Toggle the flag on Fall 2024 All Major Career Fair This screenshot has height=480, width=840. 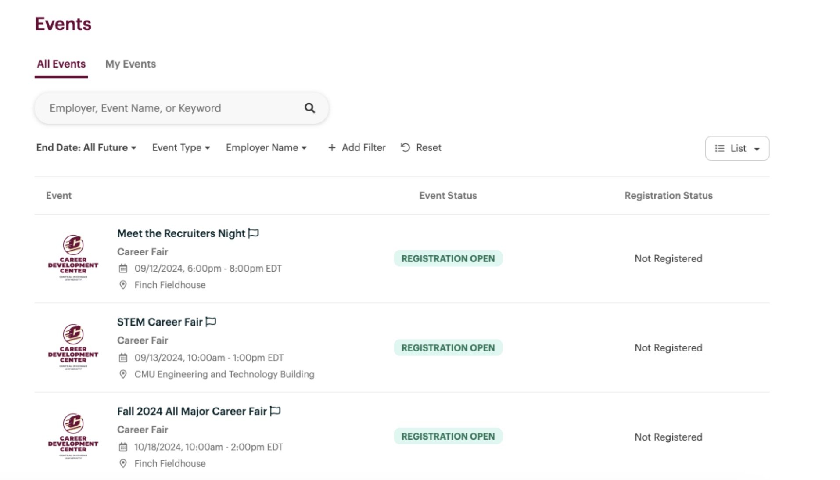[x=275, y=411]
